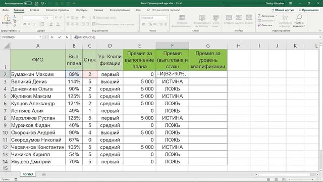Image resolution: width=323 pixels, height=182 pixels.
Task: Toggle Wrap Text (Перенести текст)
Action: (x=104, y=18)
